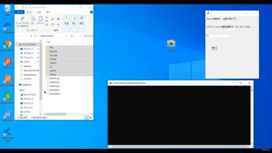Click the red X Delete icon
Viewport: 272px width, 153px height.
(58, 19)
